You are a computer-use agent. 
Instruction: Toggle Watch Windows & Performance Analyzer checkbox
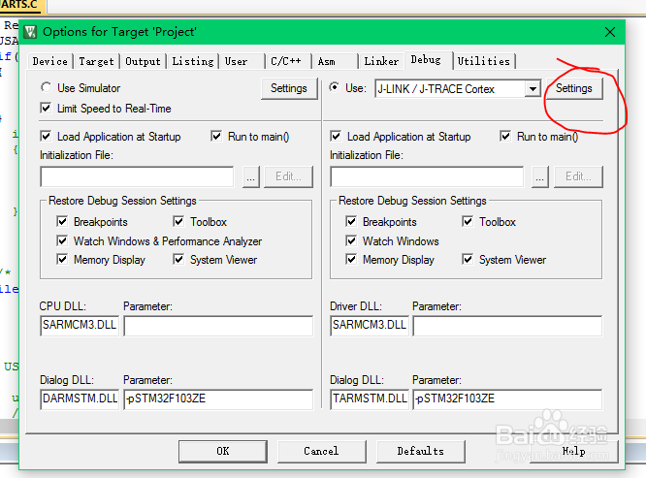click(x=62, y=240)
